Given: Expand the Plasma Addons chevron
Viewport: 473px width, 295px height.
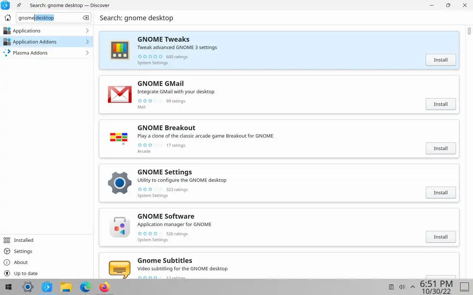Looking at the screenshot, I should pos(87,53).
